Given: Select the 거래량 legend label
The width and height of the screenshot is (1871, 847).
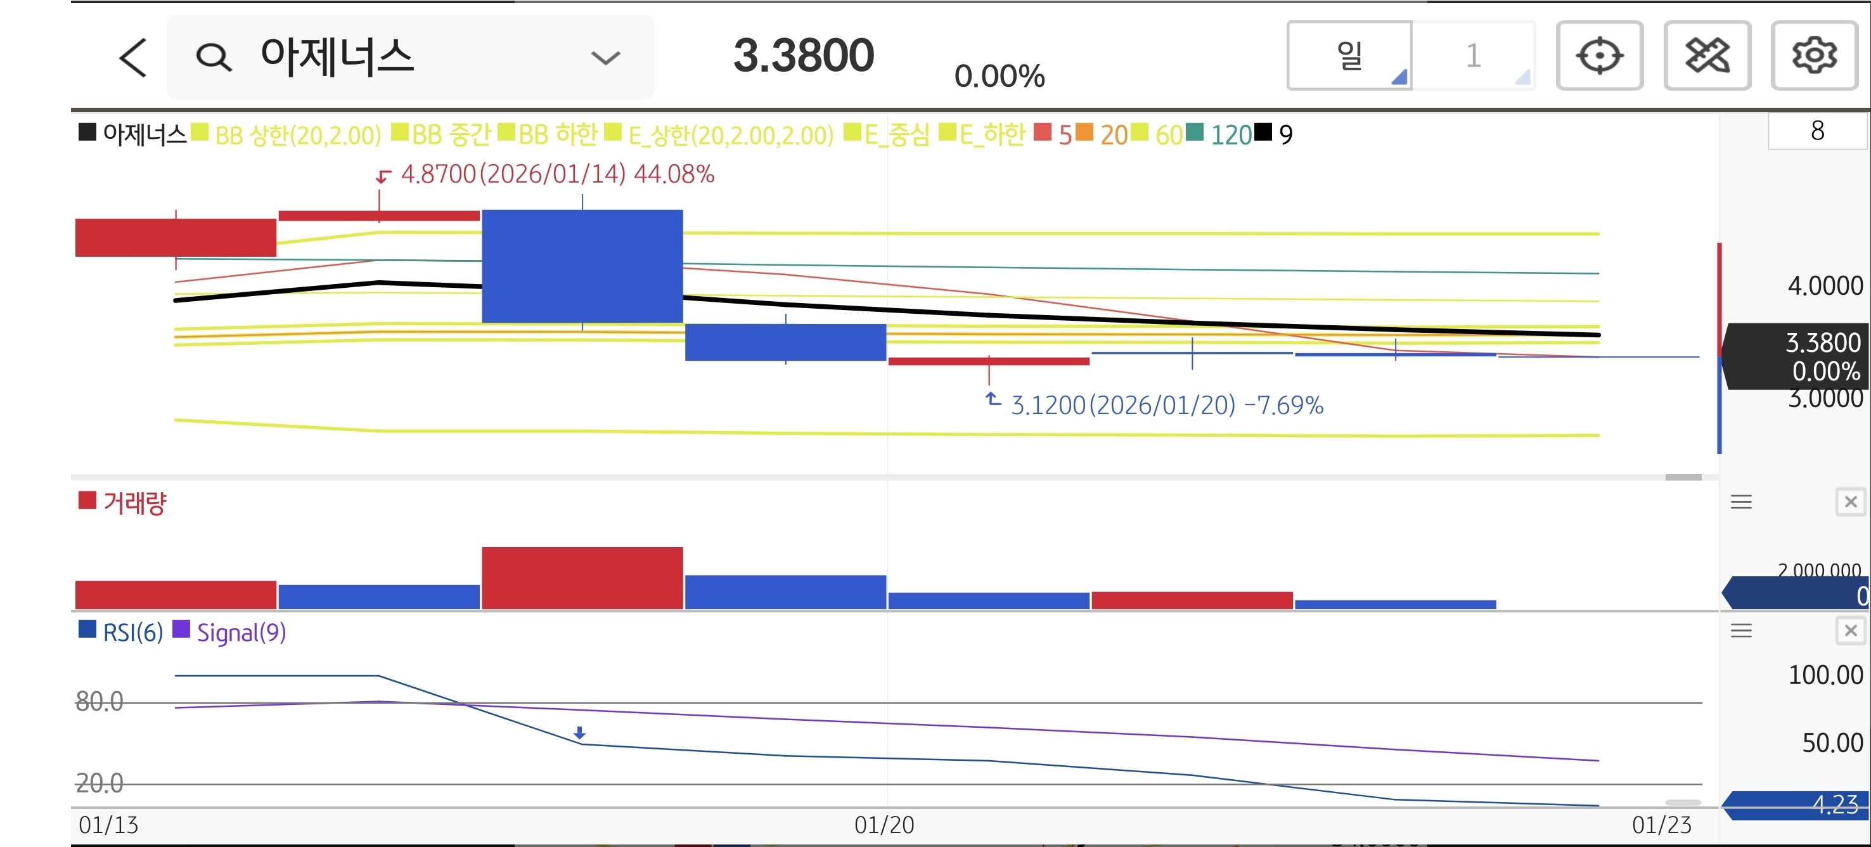Looking at the screenshot, I should click(x=134, y=503).
